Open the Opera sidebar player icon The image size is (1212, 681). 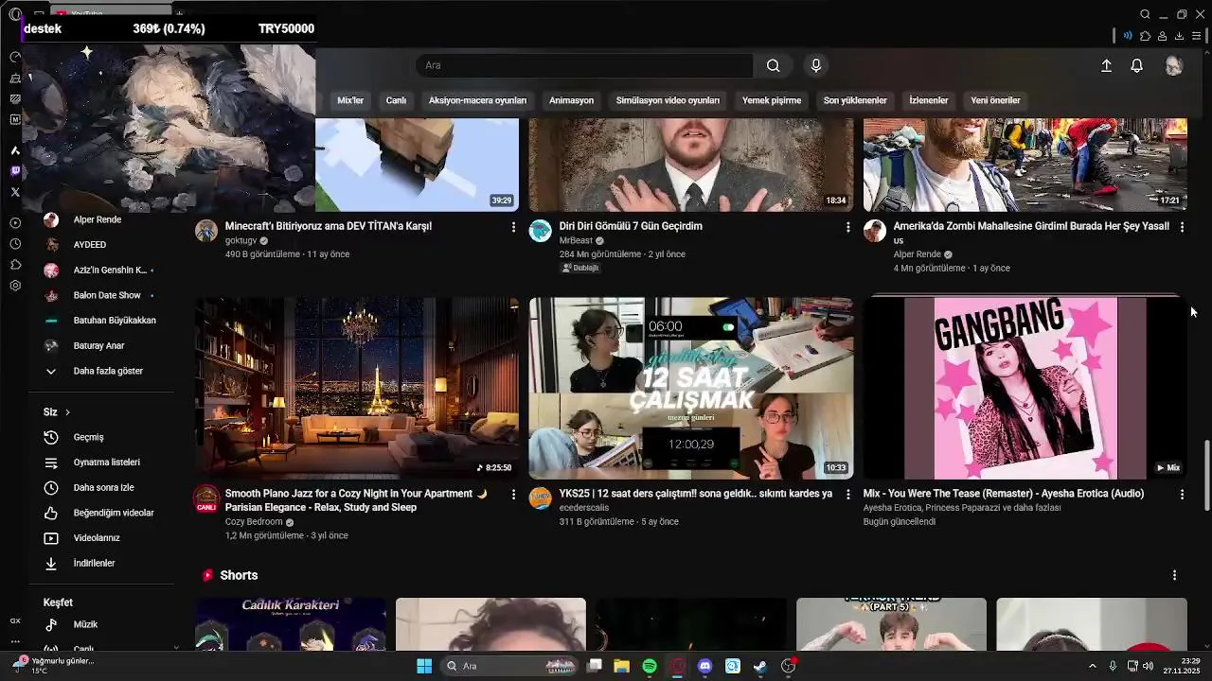point(15,223)
